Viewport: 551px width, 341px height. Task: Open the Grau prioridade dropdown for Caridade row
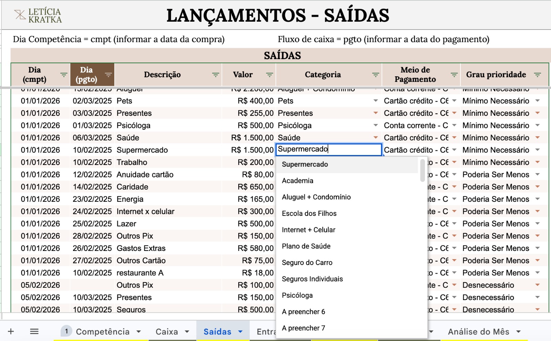click(538, 187)
